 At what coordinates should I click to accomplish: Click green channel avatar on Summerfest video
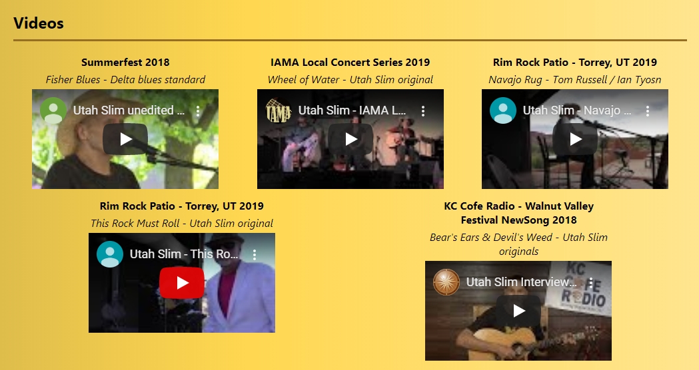coord(53,110)
